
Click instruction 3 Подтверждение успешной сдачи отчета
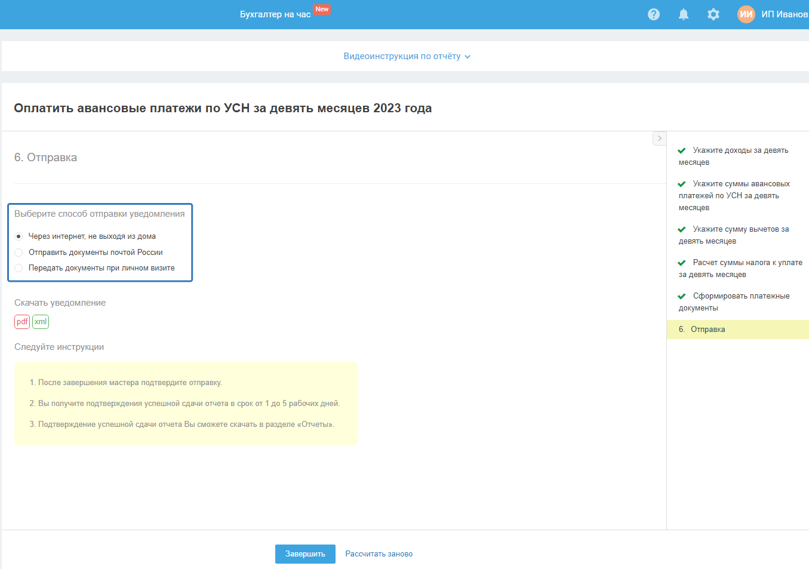click(182, 425)
